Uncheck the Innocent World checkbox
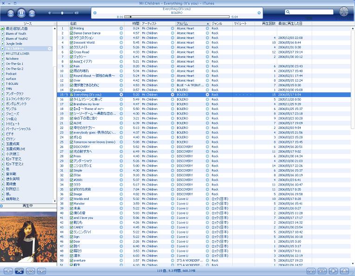 pos(71,43)
